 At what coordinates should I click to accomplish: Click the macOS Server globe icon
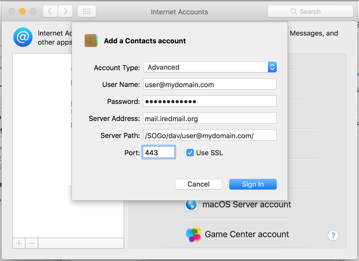[191, 205]
